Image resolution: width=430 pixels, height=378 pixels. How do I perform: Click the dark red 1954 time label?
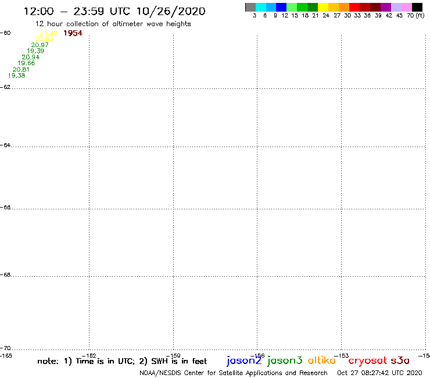point(73,33)
